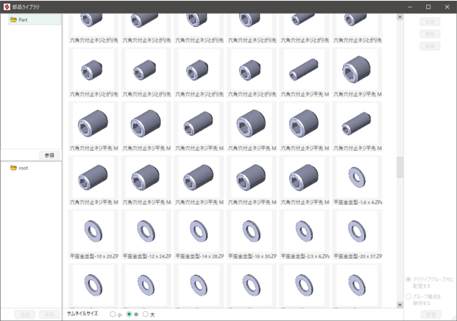Select washer thumbnail 平座金並型-12 x 24
The height and width of the screenshot is (321, 457).
146,234
